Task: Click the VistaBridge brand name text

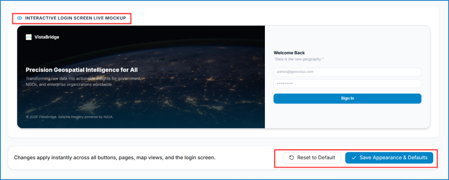Action: click(x=47, y=37)
